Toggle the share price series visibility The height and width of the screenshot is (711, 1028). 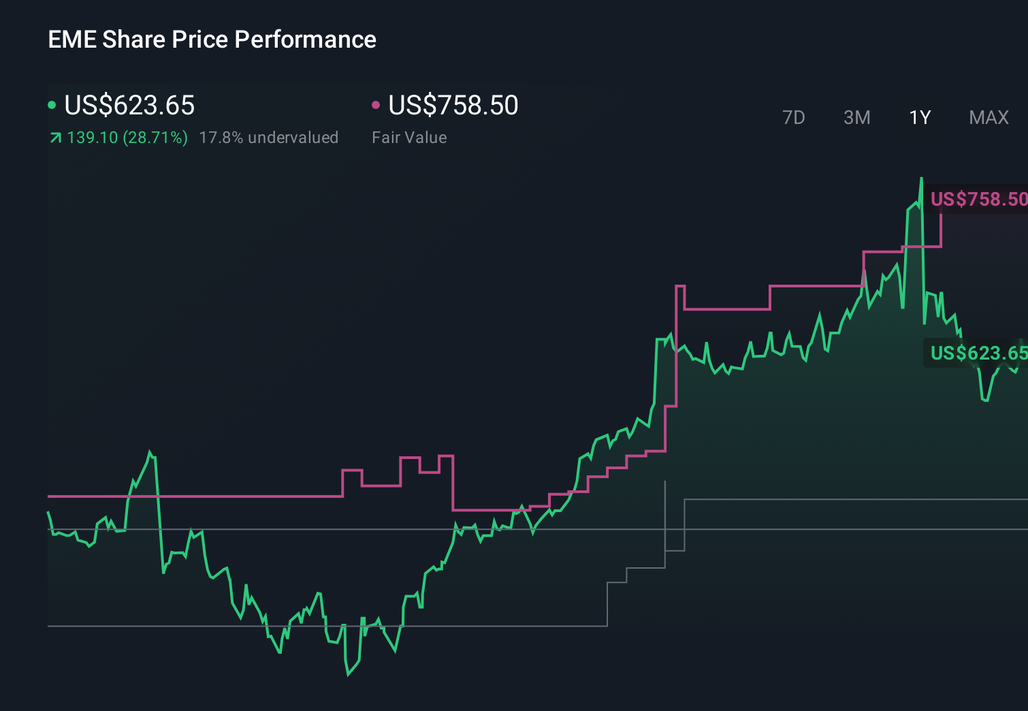pyautogui.click(x=129, y=106)
